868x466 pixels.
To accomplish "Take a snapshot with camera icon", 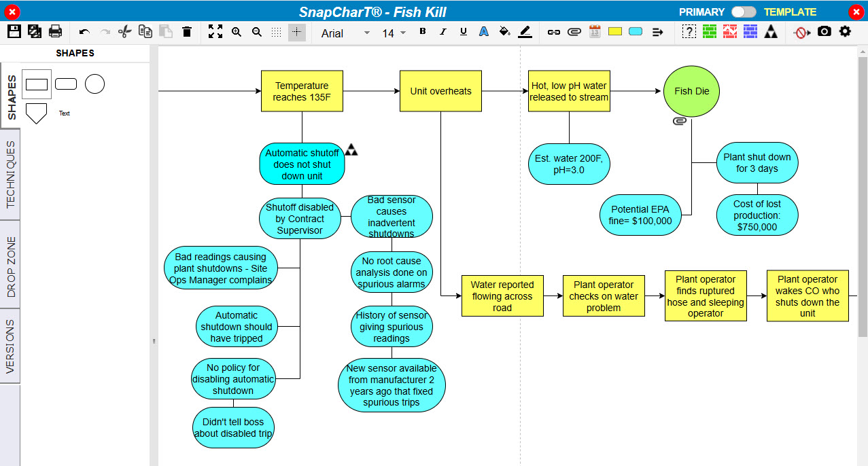I will pyautogui.click(x=824, y=31).
